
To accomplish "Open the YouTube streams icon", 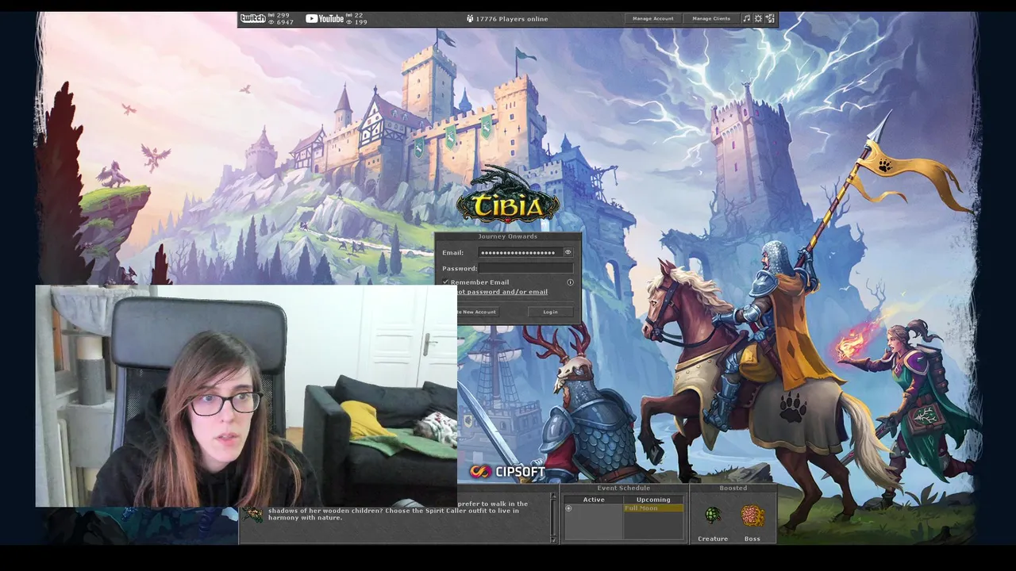I will click(325, 18).
